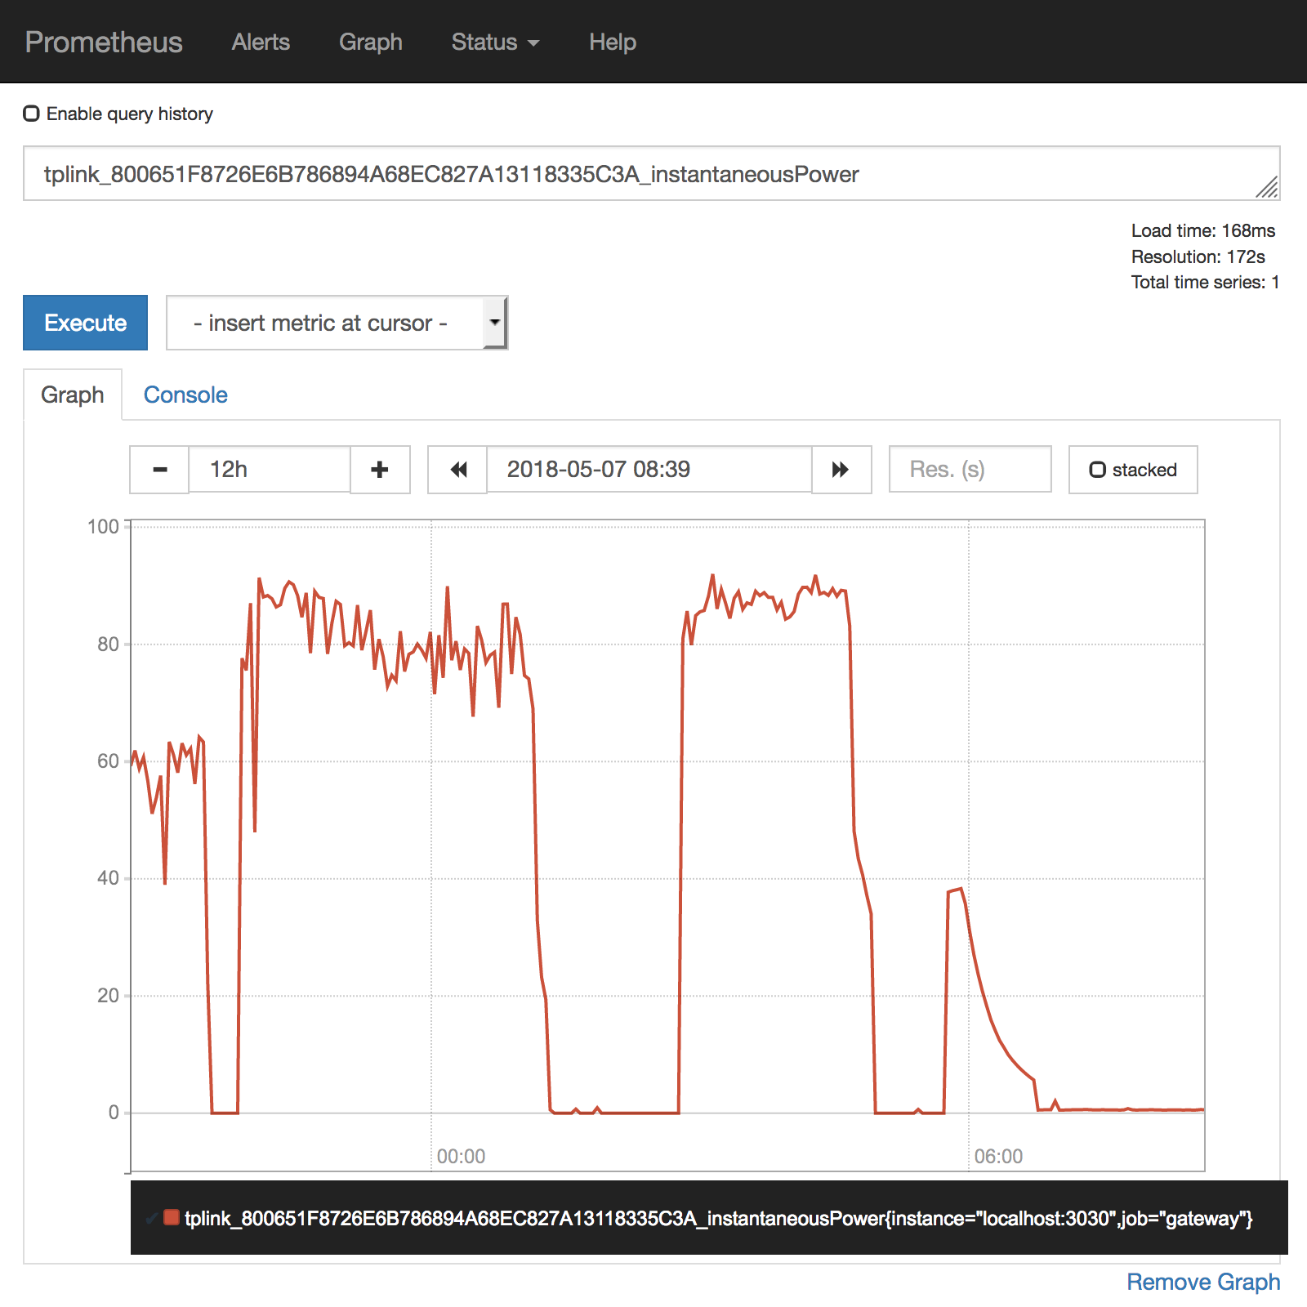The height and width of the screenshot is (1307, 1307).
Task: Focus the Res. (s) resolution field
Action: click(970, 469)
